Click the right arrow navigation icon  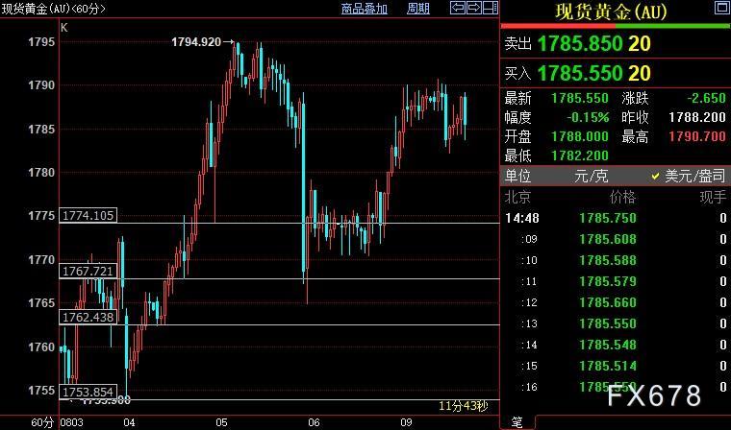click(x=473, y=8)
